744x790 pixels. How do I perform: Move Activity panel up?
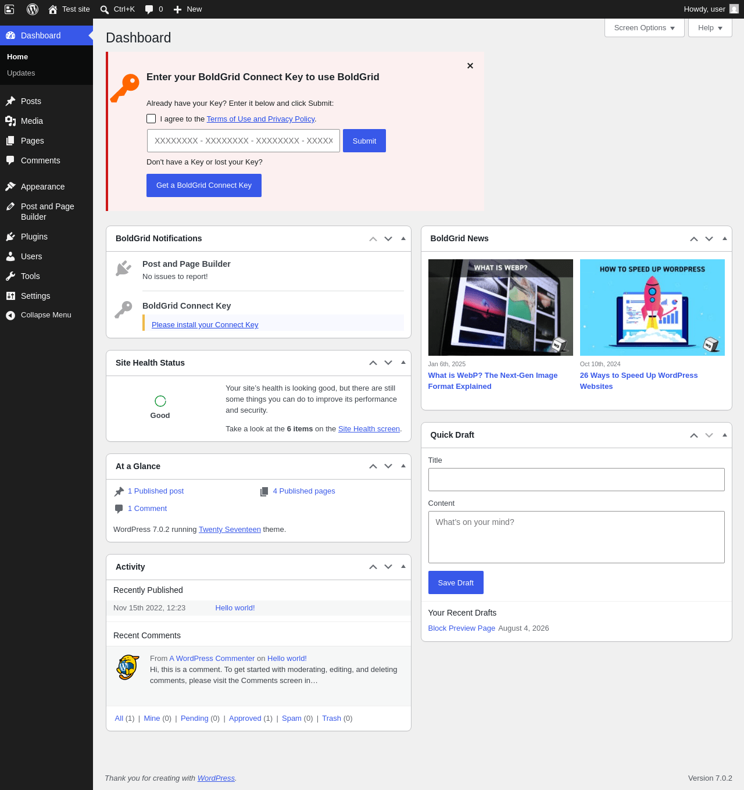tap(373, 567)
